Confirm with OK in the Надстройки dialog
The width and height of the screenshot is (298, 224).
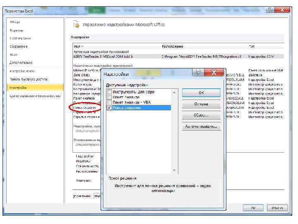(x=201, y=93)
